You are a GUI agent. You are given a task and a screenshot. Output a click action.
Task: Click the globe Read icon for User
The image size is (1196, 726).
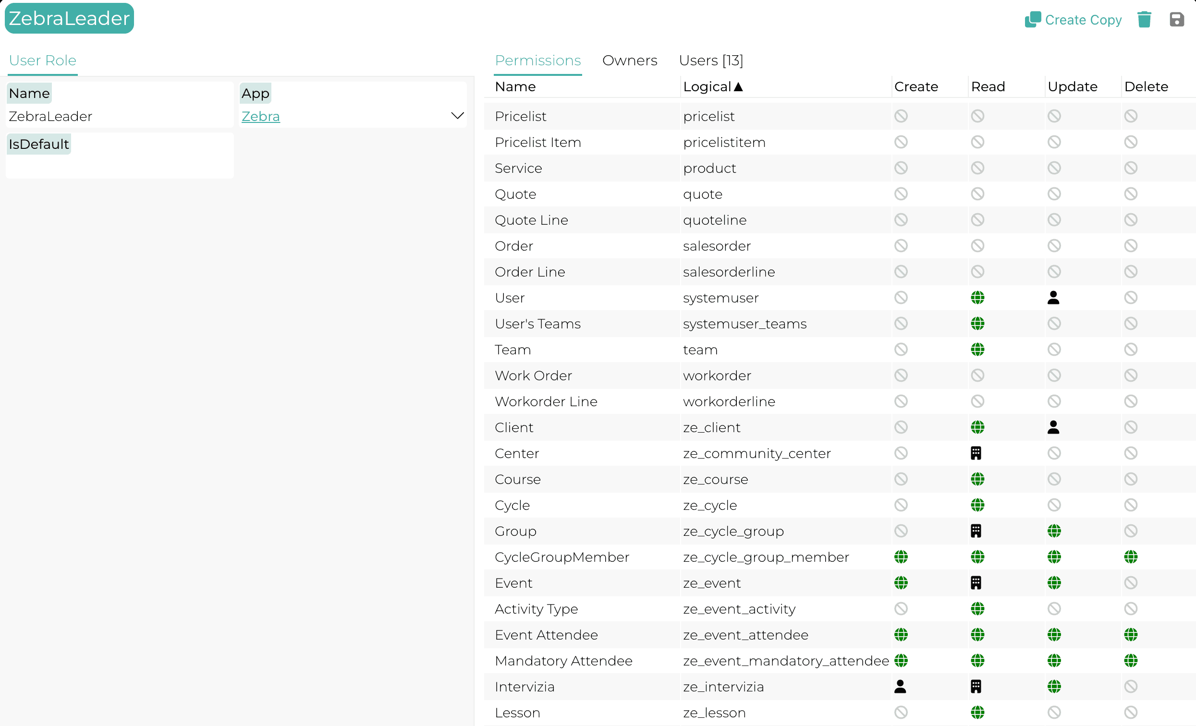pos(977,298)
